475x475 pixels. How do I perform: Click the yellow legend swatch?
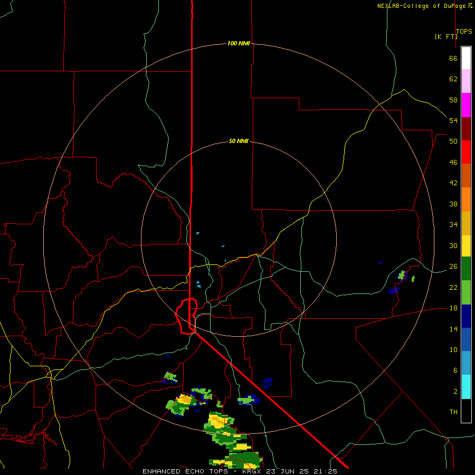coord(466,246)
